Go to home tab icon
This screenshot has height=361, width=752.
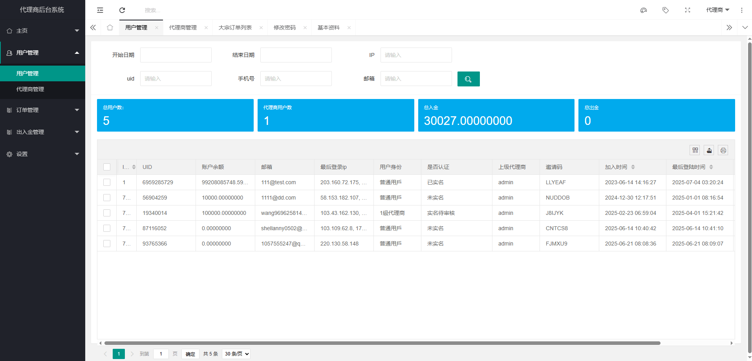[x=110, y=27]
